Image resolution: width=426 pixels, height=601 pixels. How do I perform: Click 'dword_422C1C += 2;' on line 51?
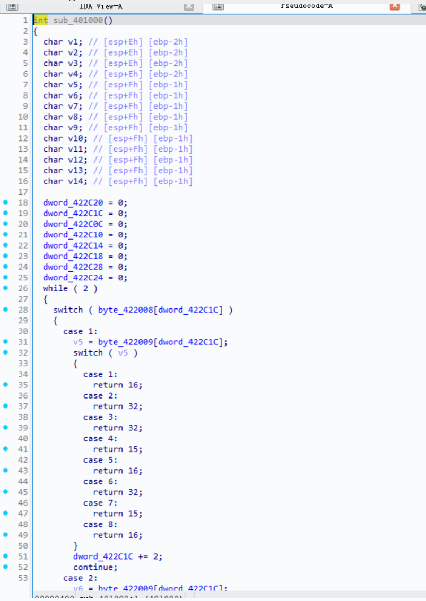click(118, 556)
